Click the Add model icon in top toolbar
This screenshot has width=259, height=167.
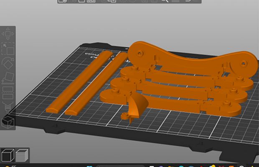(63, 1)
